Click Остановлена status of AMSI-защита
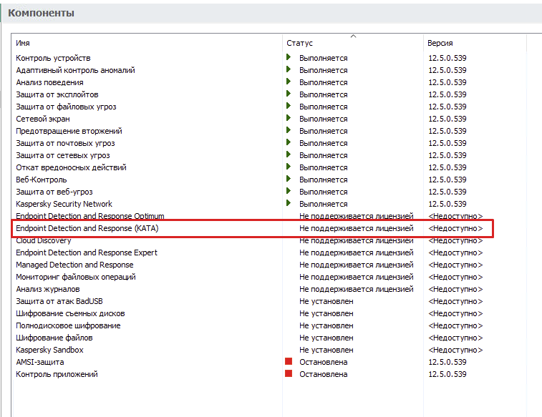Viewport: 542px width, 417px height. click(x=323, y=362)
